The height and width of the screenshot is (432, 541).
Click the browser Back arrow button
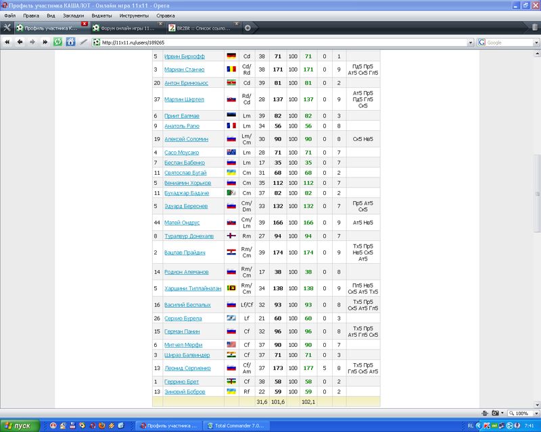click(x=20, y=42)
